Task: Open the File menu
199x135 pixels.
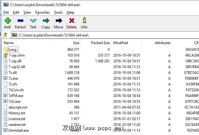Action: tap(6, 12)
